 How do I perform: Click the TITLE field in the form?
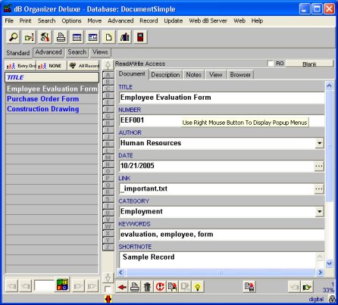click(221, 98)
